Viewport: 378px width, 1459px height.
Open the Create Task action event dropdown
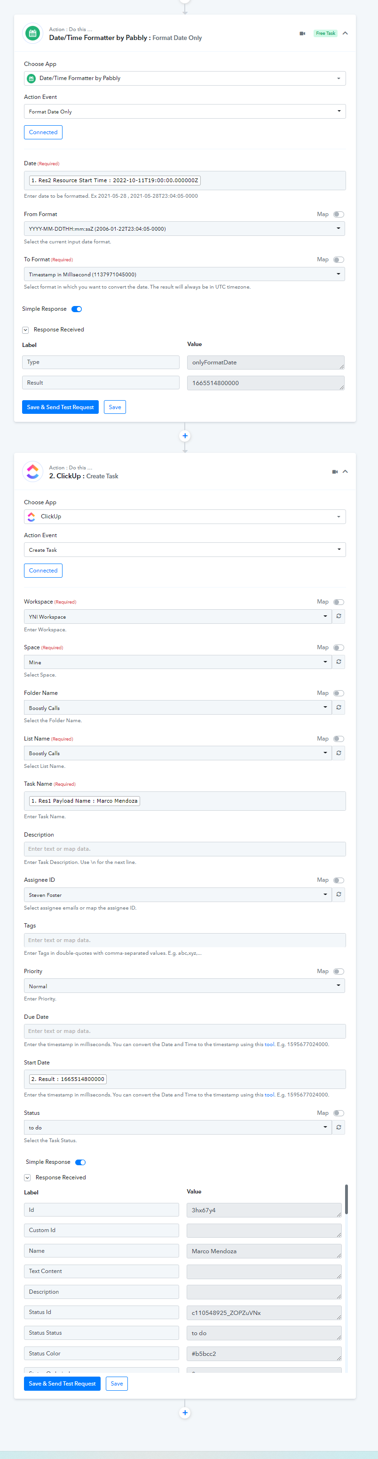tap(184, 550)
